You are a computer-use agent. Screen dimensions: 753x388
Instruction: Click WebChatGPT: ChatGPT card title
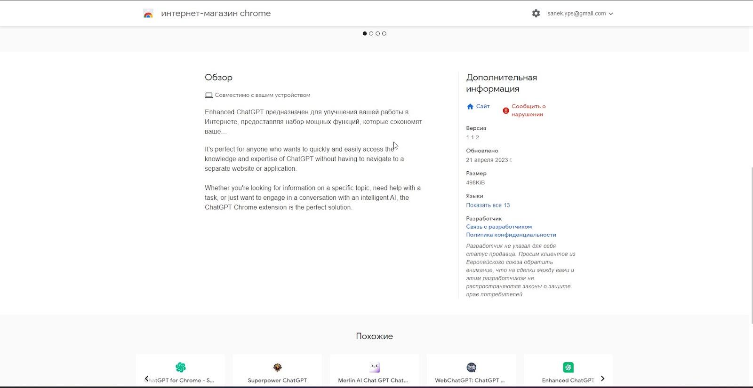[470, 380]
